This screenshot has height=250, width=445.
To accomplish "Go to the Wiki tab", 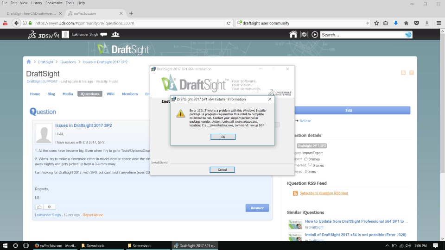I will point(110,94).
